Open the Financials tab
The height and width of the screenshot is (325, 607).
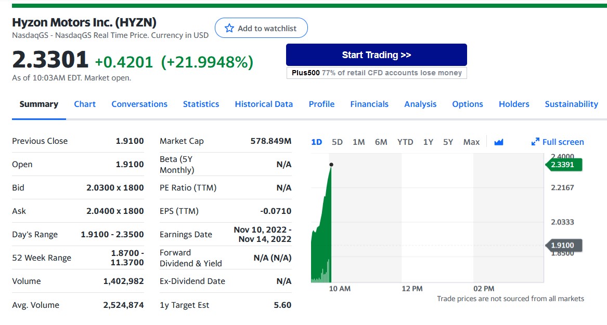pyautogui.click(x=369, y=104)
